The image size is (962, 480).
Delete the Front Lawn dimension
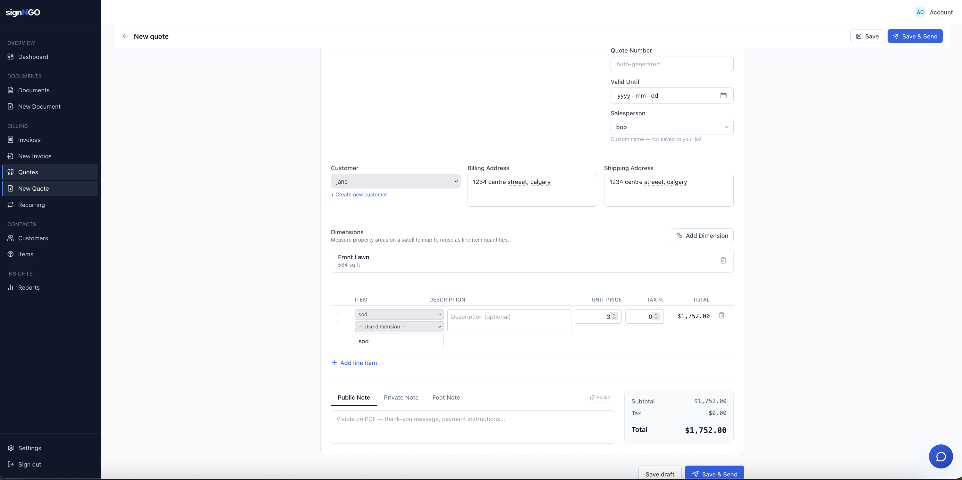[723, 261]
